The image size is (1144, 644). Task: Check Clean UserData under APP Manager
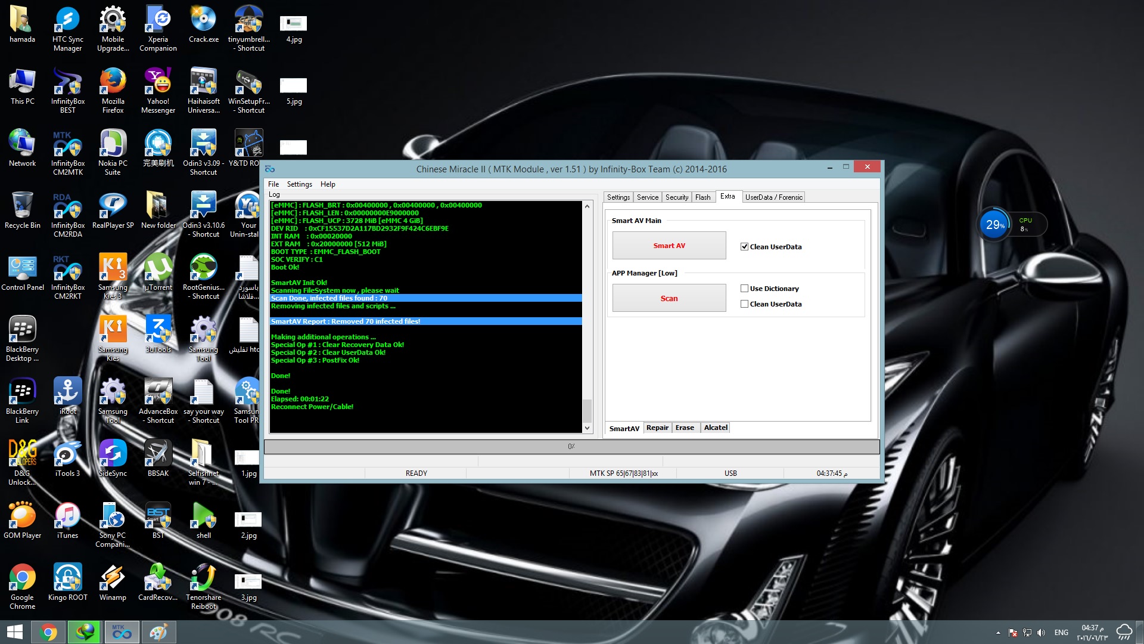click(744, 304)
